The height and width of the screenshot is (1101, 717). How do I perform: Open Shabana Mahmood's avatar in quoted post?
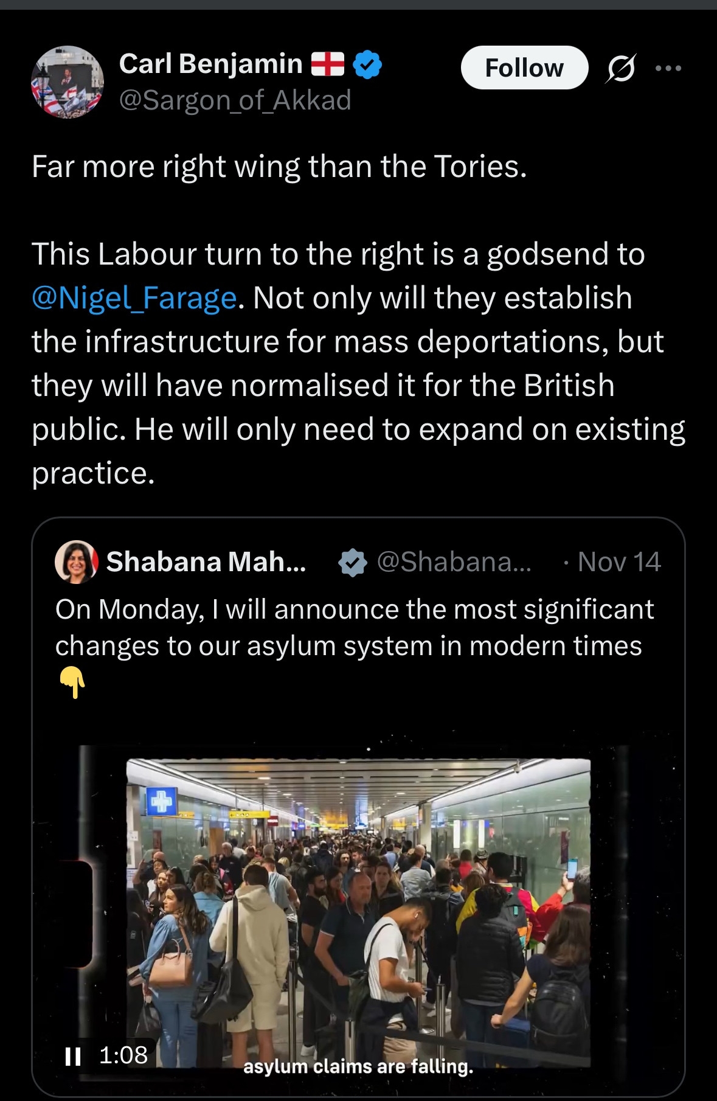click(77, 562)
